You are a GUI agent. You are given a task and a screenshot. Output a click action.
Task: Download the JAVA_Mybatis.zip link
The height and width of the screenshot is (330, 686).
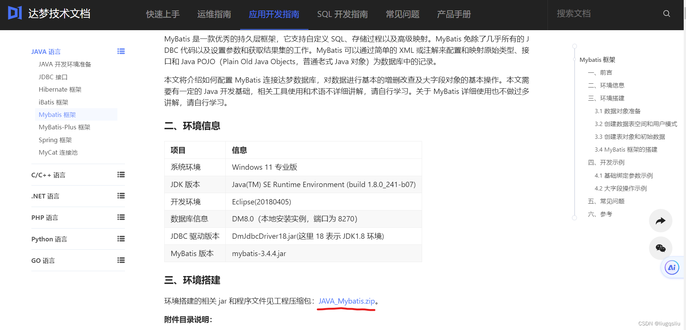347,301
